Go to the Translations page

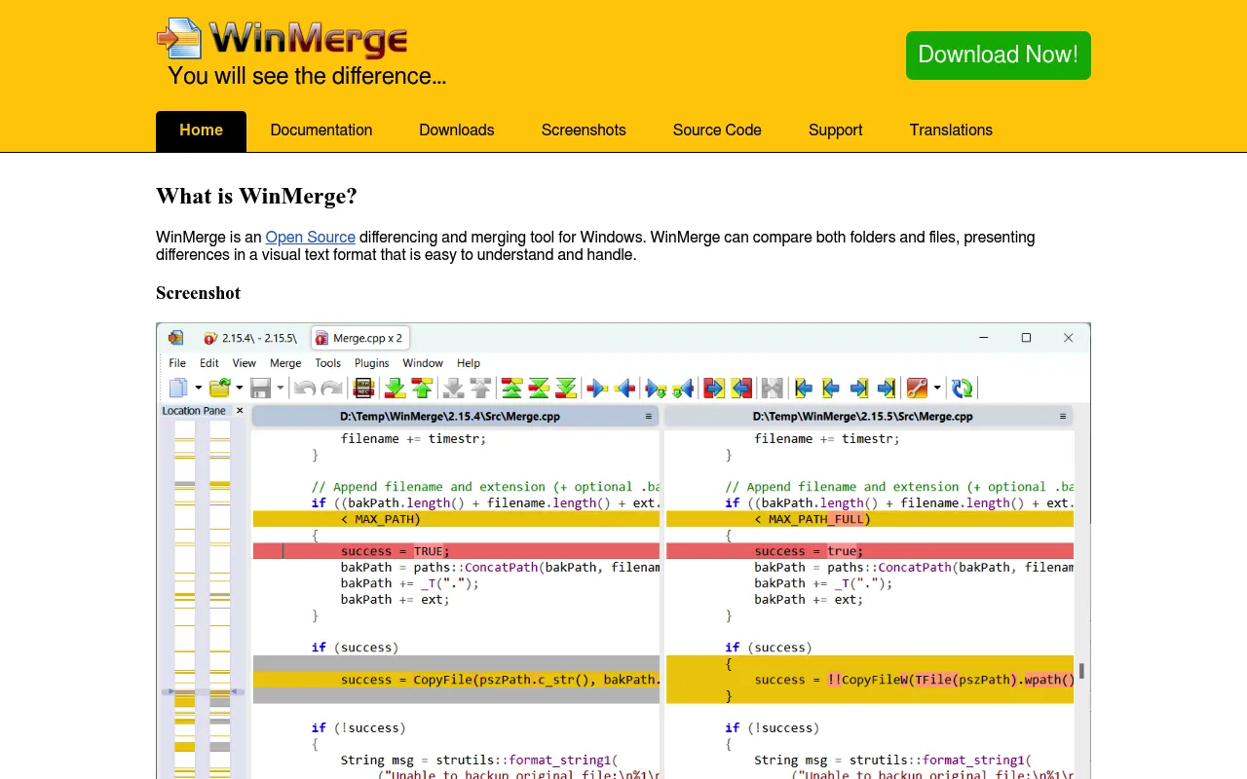[x=951, y=130]
